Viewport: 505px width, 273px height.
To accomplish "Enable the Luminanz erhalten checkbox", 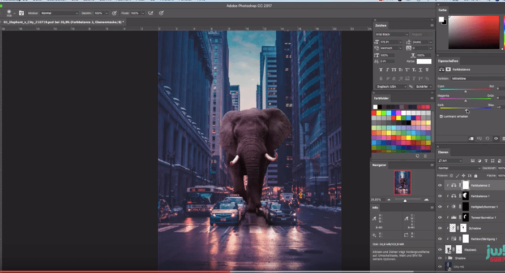I will point(441,116).
